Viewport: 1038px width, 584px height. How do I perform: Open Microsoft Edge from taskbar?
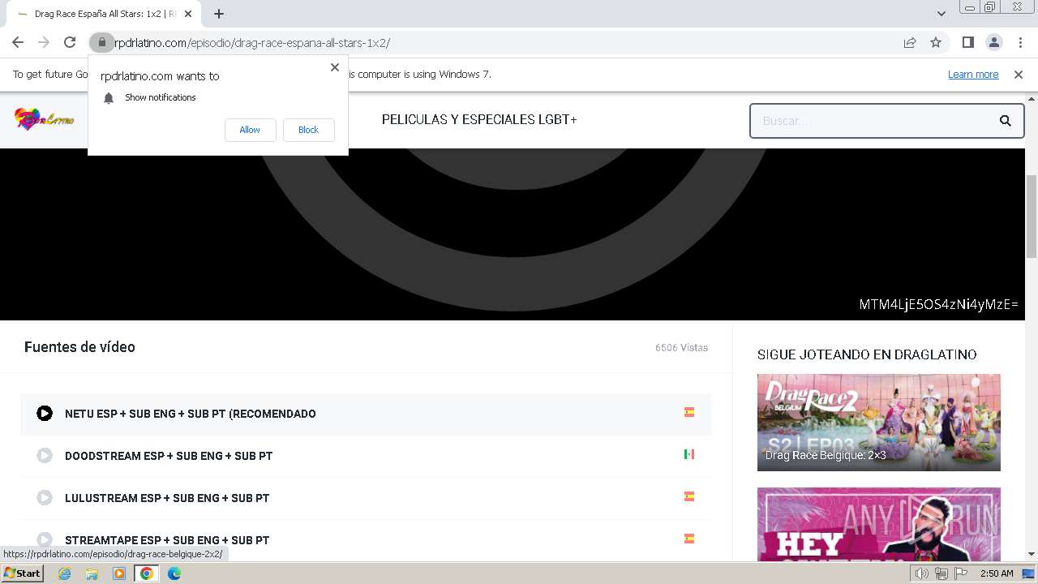coord(174,573)
